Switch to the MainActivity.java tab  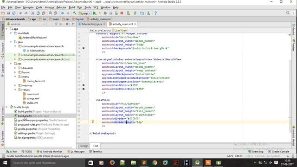coord(92,24)
